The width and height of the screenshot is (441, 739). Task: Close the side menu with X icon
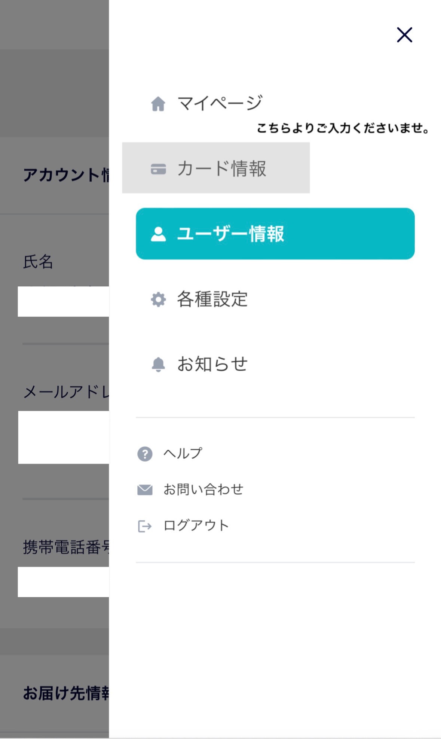pos(404,35)
